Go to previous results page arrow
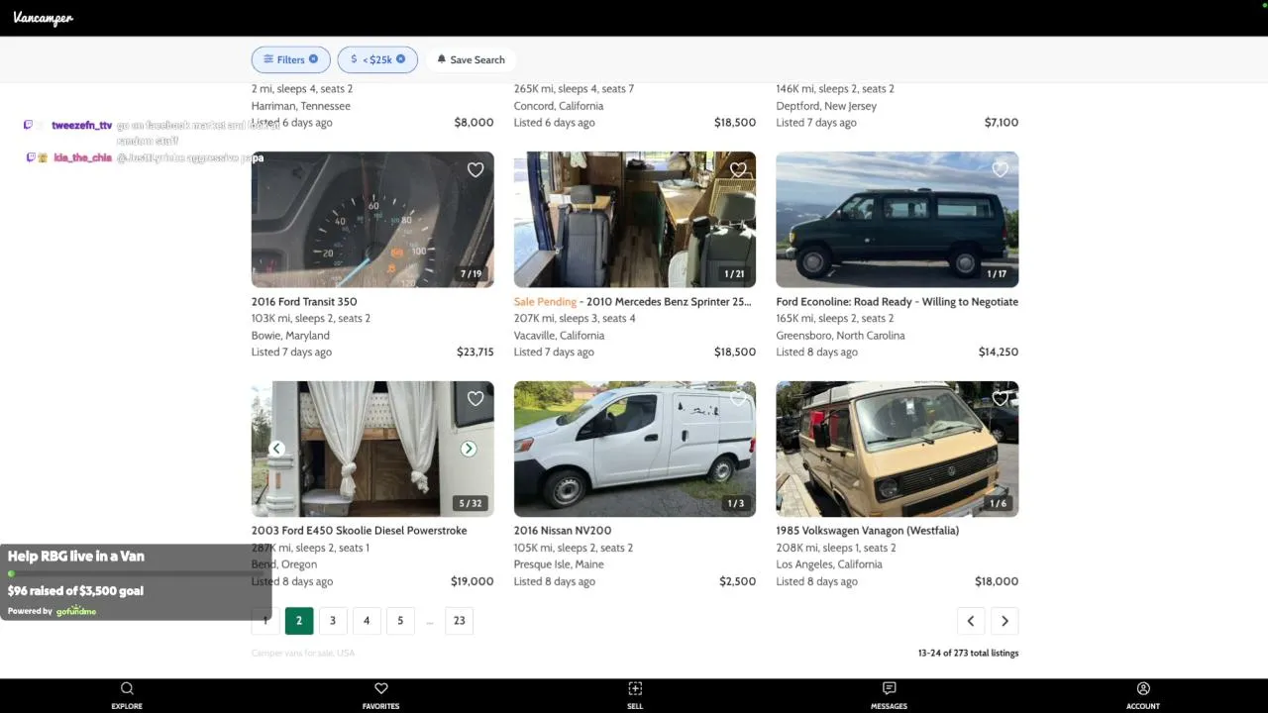 click(971, 621)
